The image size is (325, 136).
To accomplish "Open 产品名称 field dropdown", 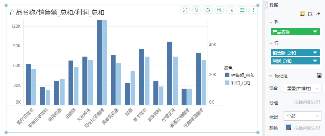I will tap(315, 32).
